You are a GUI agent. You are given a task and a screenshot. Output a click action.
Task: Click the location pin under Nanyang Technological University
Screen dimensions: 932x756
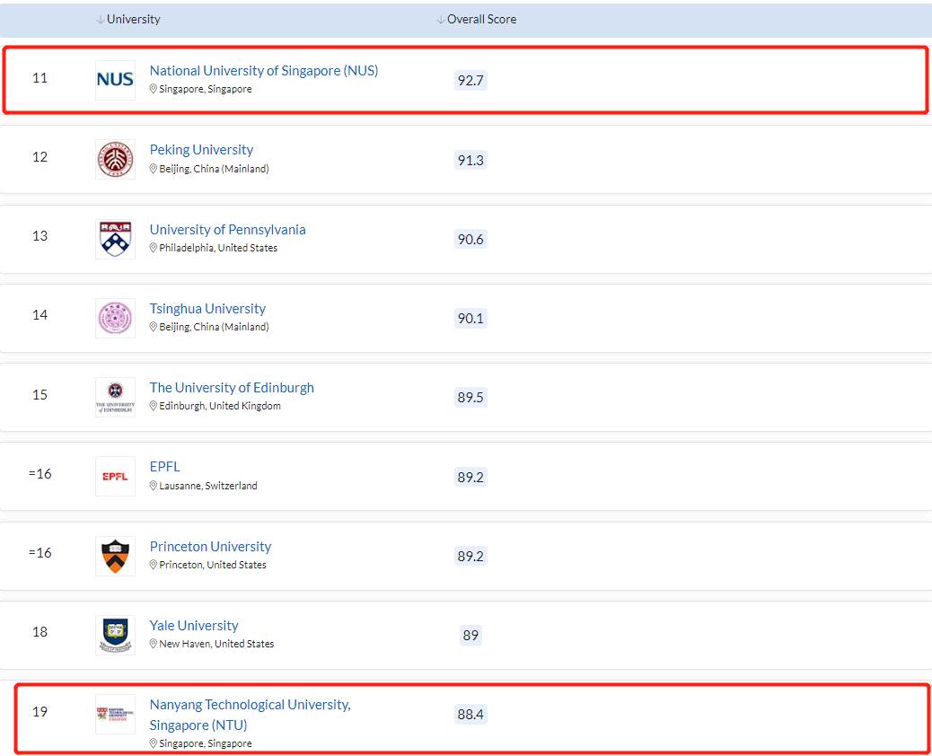[x=153, y=743]
